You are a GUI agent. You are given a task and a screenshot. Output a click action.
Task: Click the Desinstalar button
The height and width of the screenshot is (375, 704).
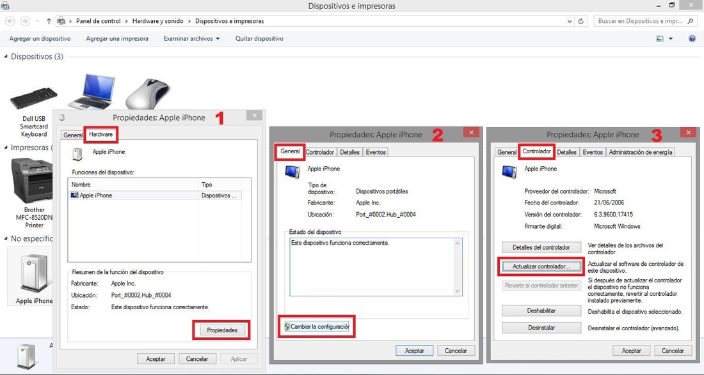[541, 328]
